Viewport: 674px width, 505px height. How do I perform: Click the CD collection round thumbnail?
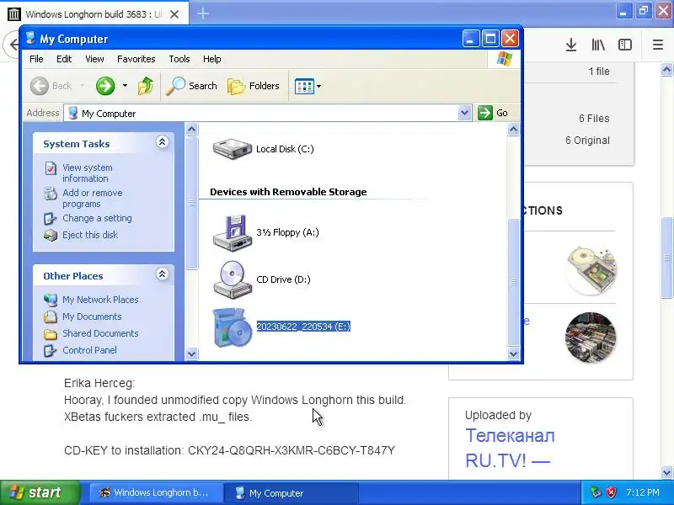(x=591, y=338)
